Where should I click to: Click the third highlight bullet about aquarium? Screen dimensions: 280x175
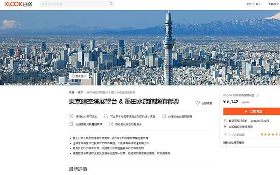click(x=108, y=148)
